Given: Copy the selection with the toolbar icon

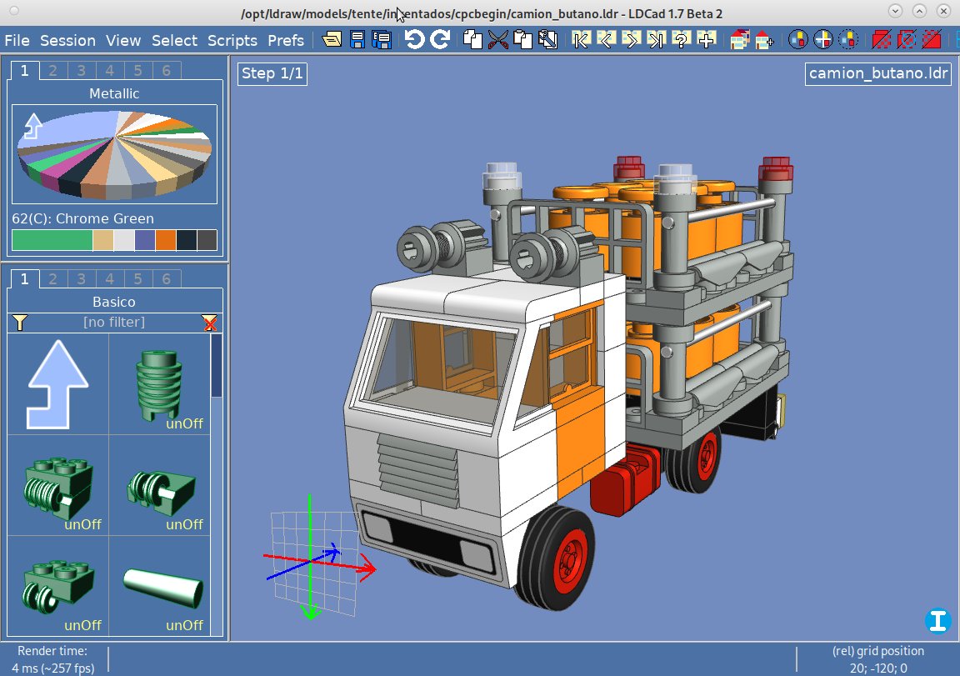Looking at the screenshot, I should click(472, 40).
